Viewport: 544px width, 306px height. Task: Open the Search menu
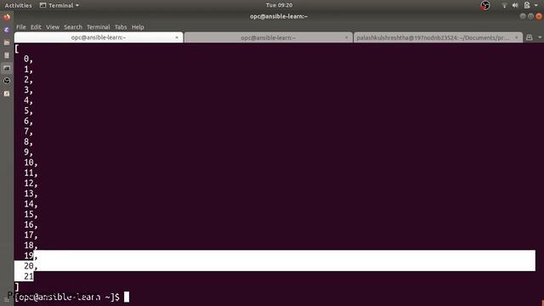click(x=73, y=26)
